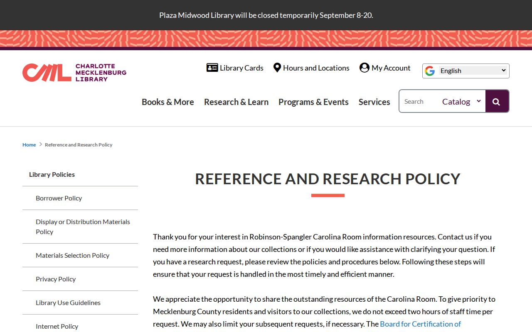Click the My Account user icon
The width and height of the screenshot is (532, 332).
(x=365, y=68)
